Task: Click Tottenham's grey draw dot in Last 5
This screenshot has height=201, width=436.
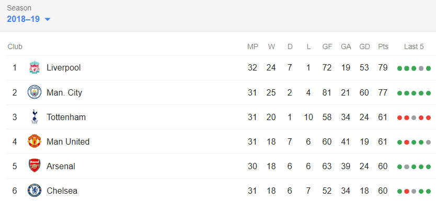Action: click(414, 117)
